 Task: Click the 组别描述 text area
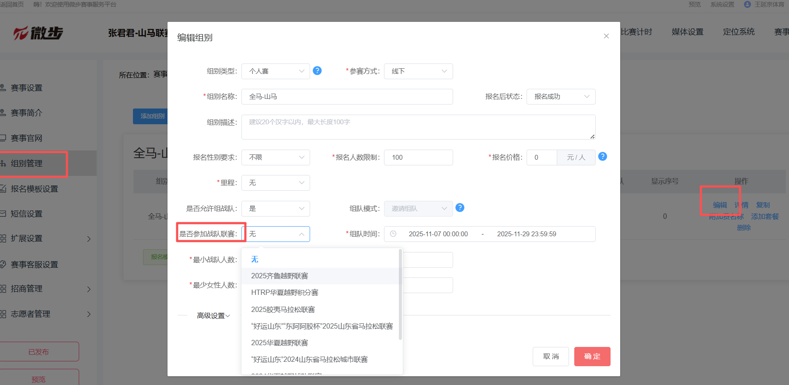coord(418,127)
